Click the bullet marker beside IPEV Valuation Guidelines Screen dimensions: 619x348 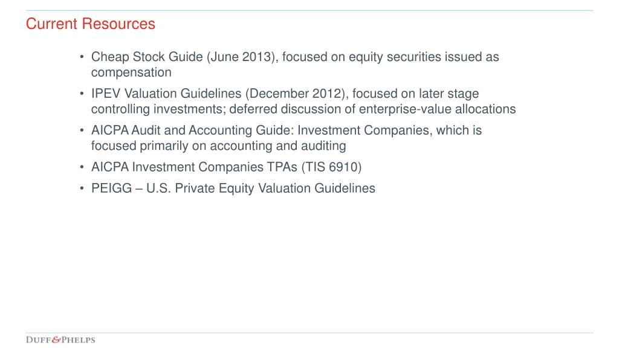82,94
